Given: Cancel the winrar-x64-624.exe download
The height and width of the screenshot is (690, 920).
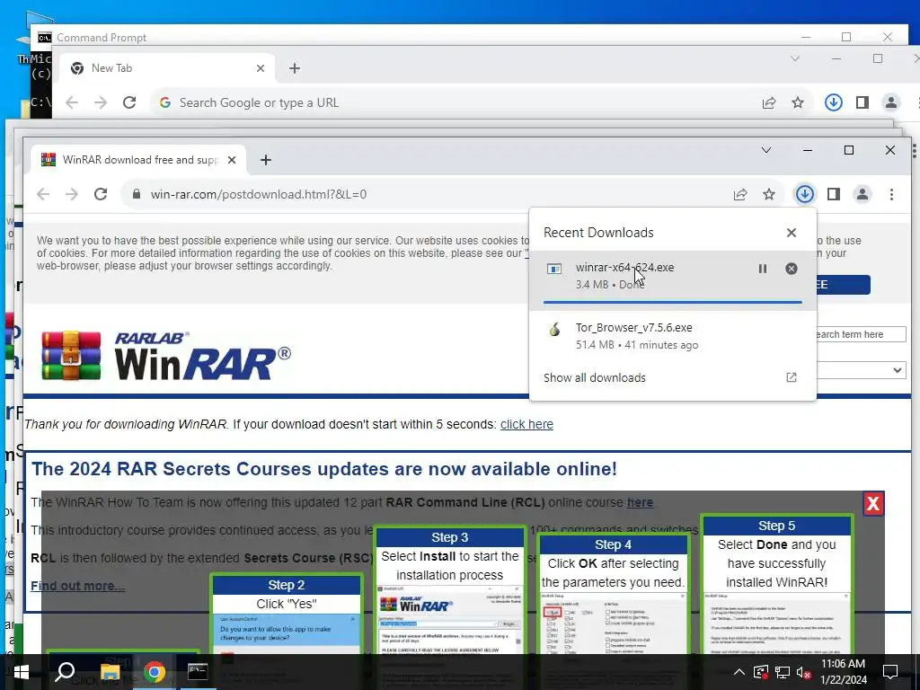Looking at the screenshot, I should [791, 269].
